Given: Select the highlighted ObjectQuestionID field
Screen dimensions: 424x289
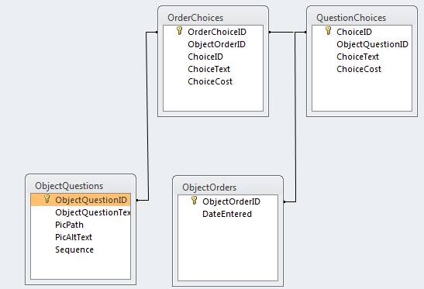Looking at the screenshot, I should [x=81, y=200].
